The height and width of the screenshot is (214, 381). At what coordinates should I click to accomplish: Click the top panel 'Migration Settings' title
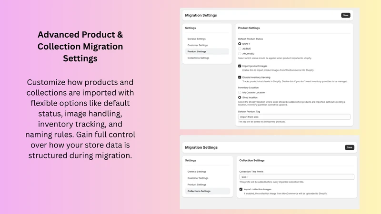[201, 15]
